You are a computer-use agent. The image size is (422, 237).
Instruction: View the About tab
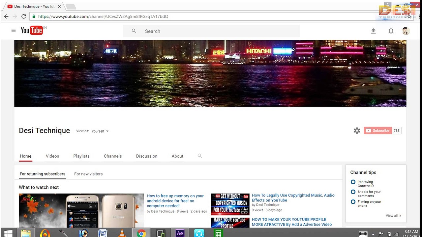(x=177, y=156)
